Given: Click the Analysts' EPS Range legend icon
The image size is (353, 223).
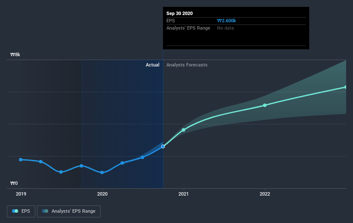Looking at the screenshot, I should [45, 211].
